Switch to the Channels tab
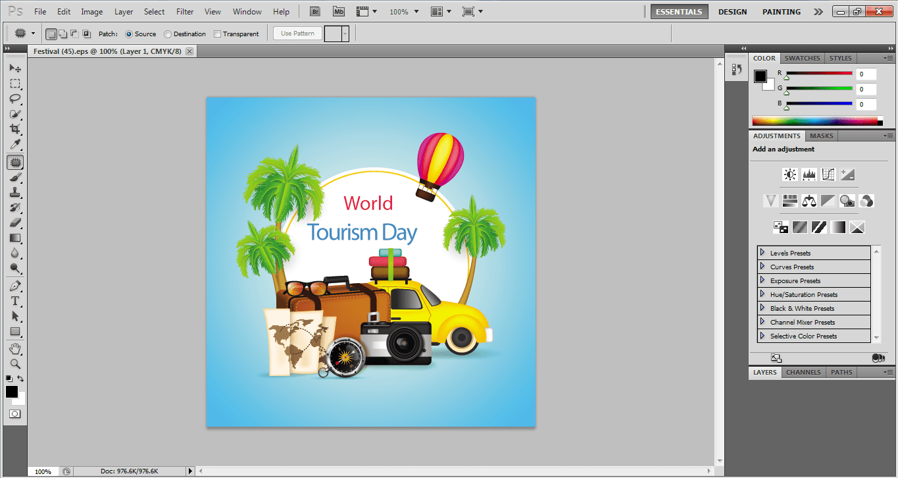 point(803,372)
